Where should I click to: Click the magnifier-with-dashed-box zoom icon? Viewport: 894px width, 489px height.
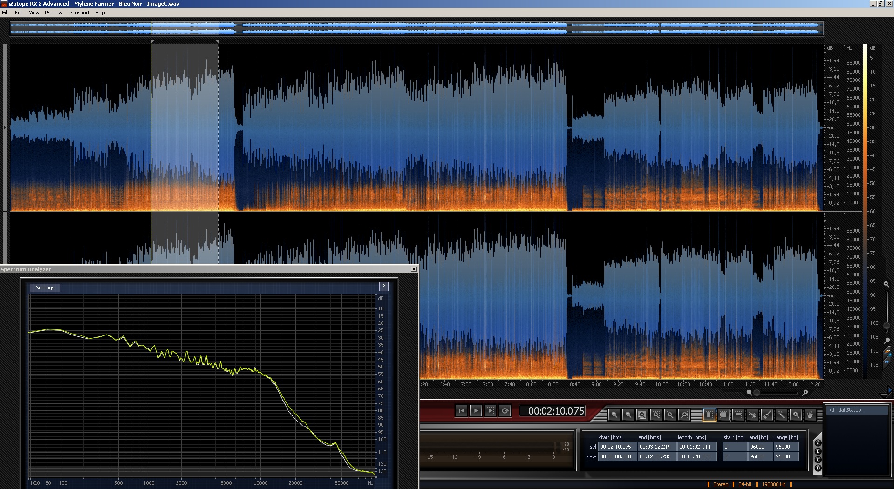(656, 414)
